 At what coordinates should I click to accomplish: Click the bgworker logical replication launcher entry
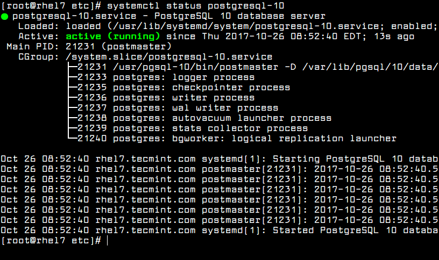click(x=237, y=139)
